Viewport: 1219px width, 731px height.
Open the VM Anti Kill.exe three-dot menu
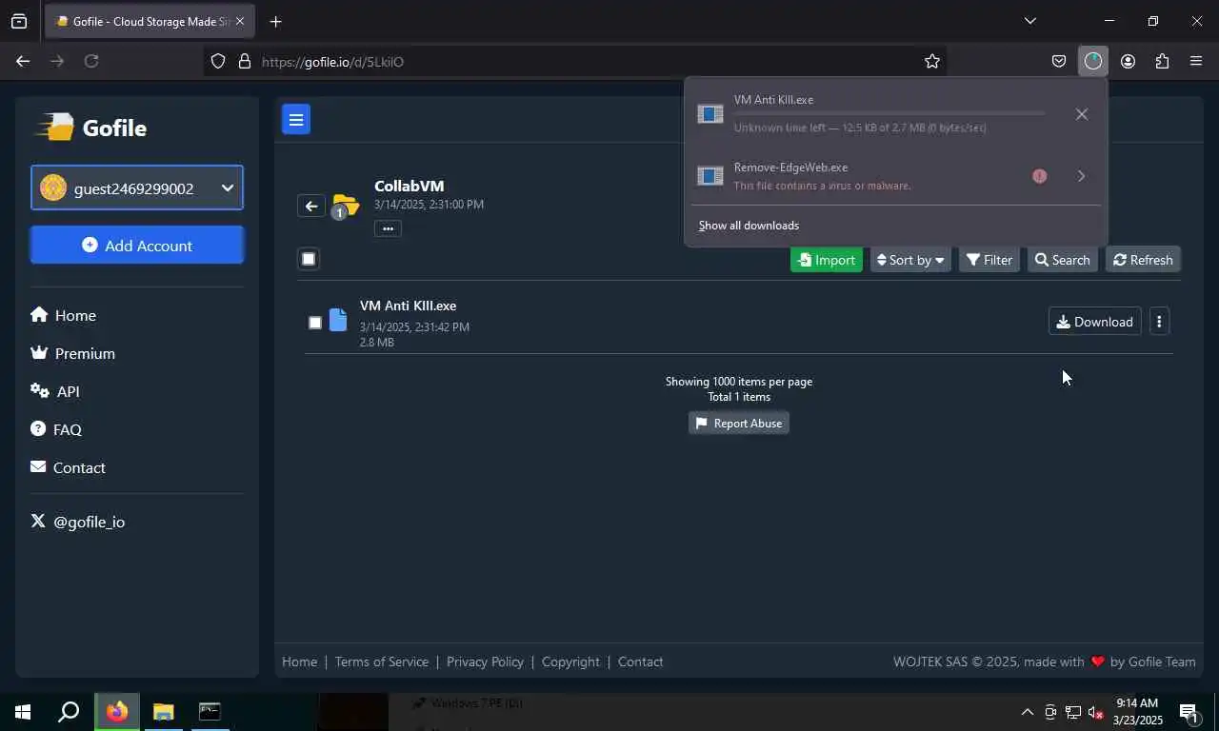tap(1159, 322)
